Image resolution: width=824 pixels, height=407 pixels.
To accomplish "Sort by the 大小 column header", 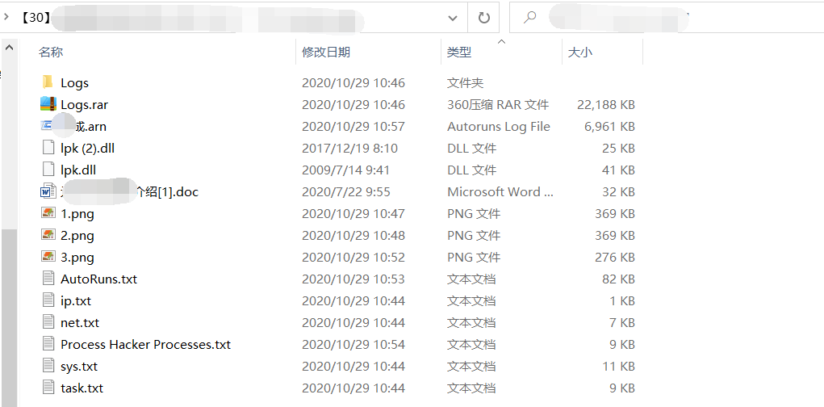I will point(580,52).
